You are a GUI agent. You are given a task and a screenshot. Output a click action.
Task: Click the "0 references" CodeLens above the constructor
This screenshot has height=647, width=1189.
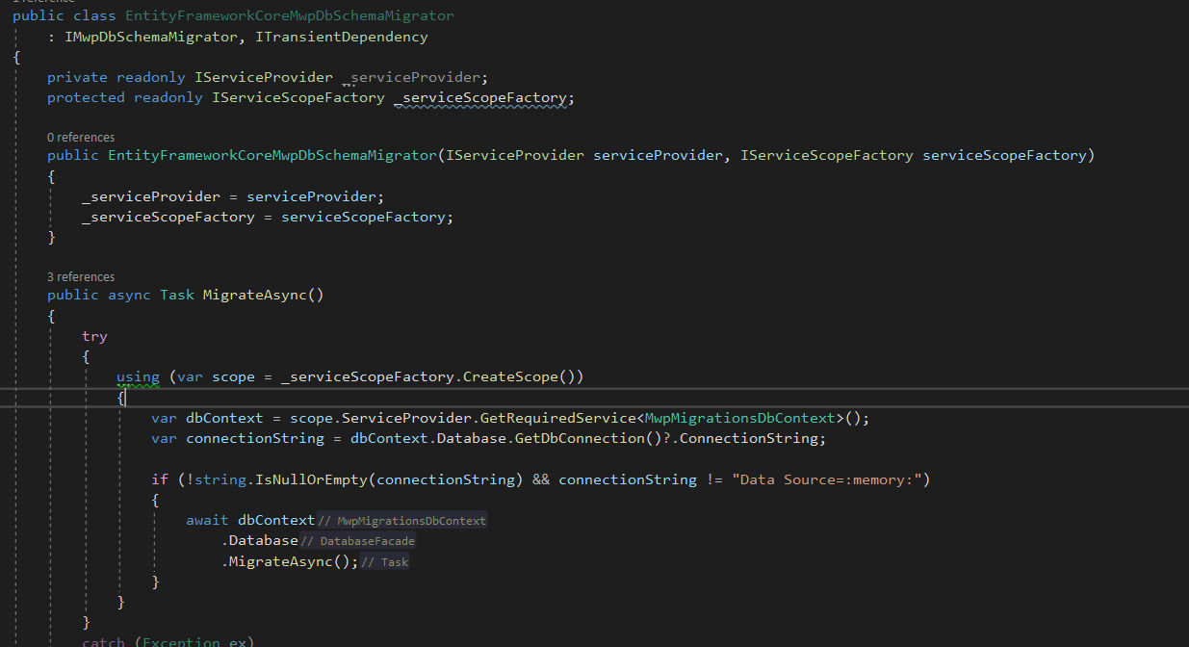click(81, 138)
